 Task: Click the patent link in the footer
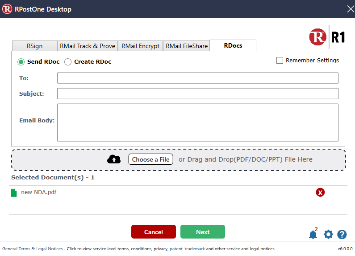pyautogui.click(x=176, y=249)
